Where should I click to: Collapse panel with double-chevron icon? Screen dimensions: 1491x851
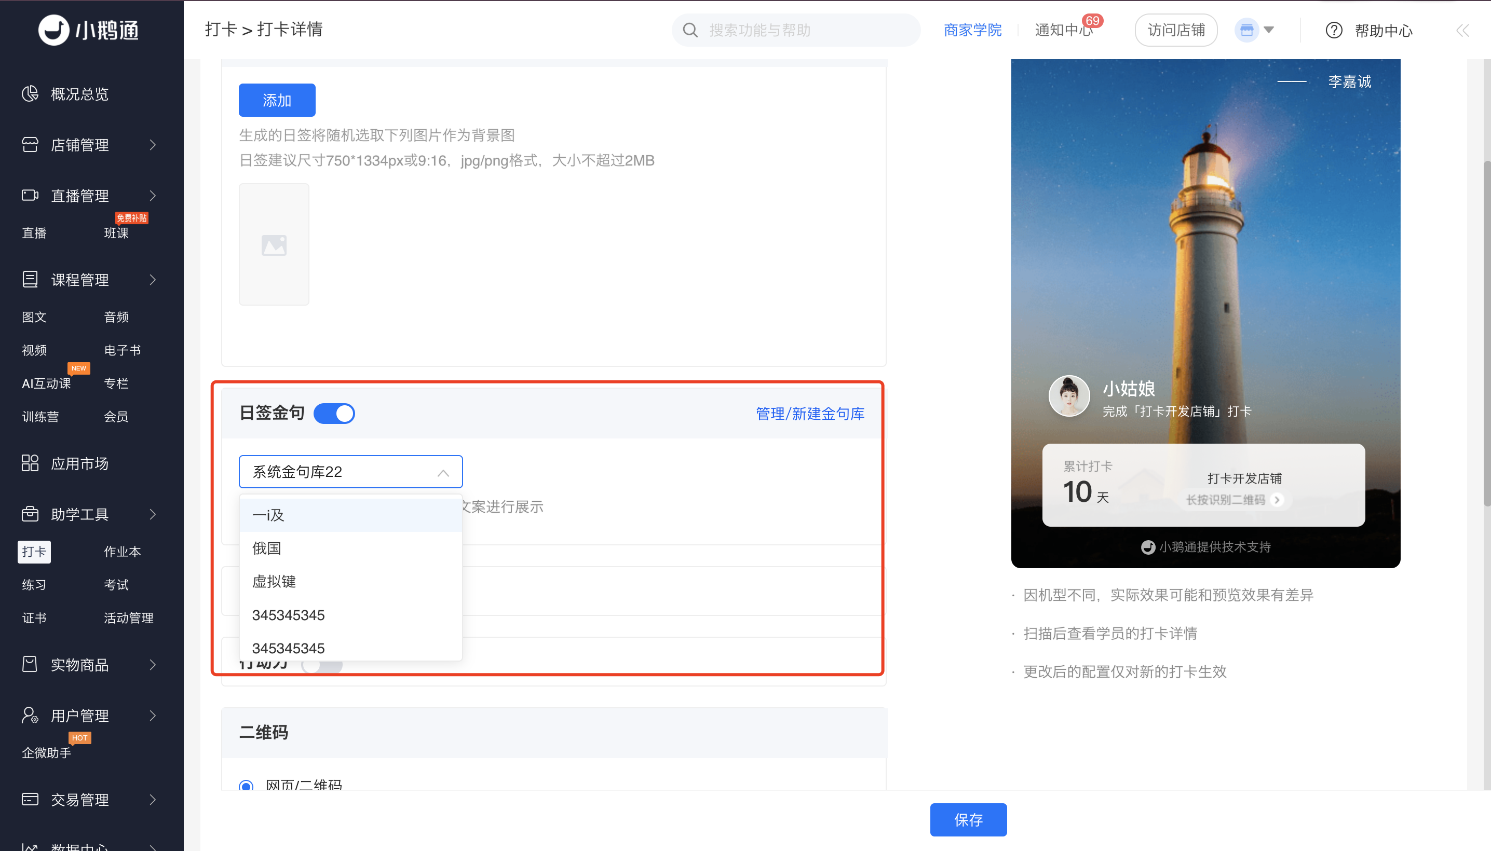(1462, 31)
